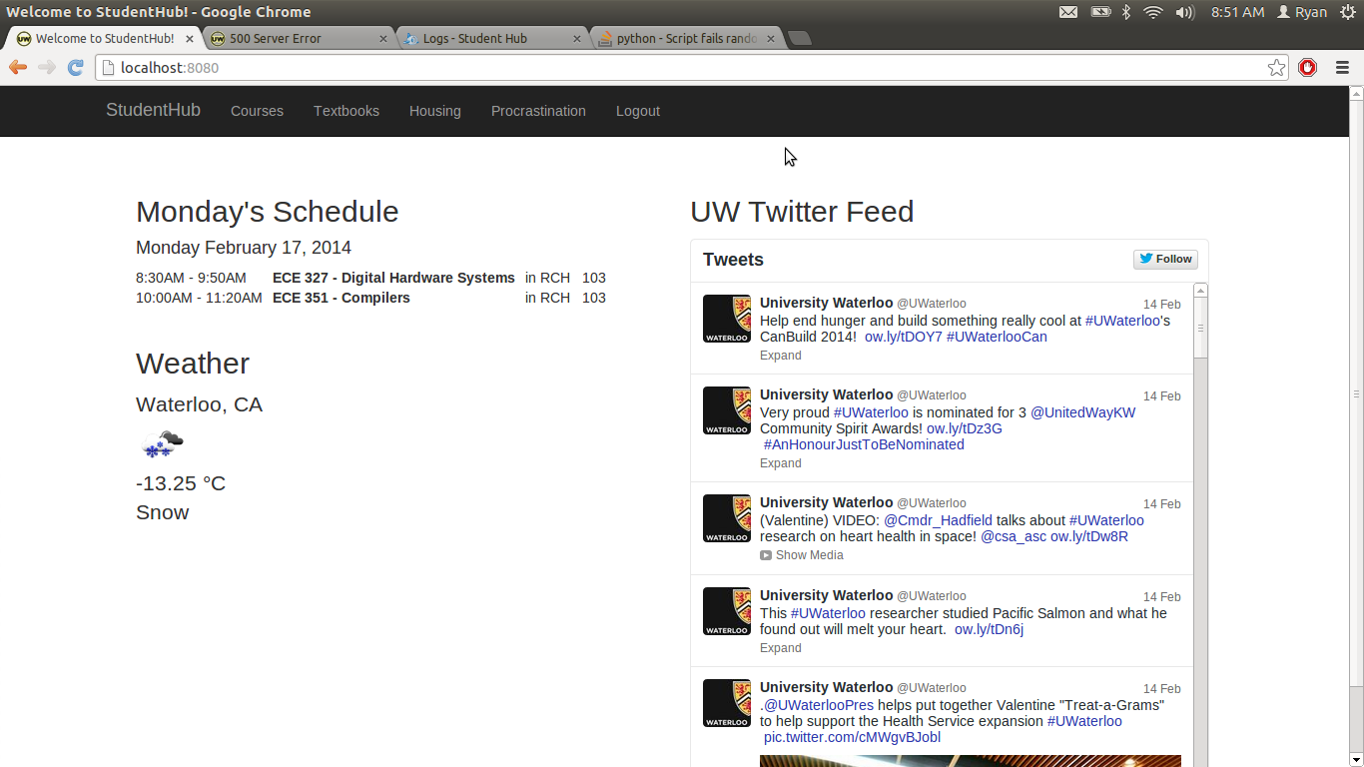
Task: Click the Tweets heading link
Action: (733, 260)
